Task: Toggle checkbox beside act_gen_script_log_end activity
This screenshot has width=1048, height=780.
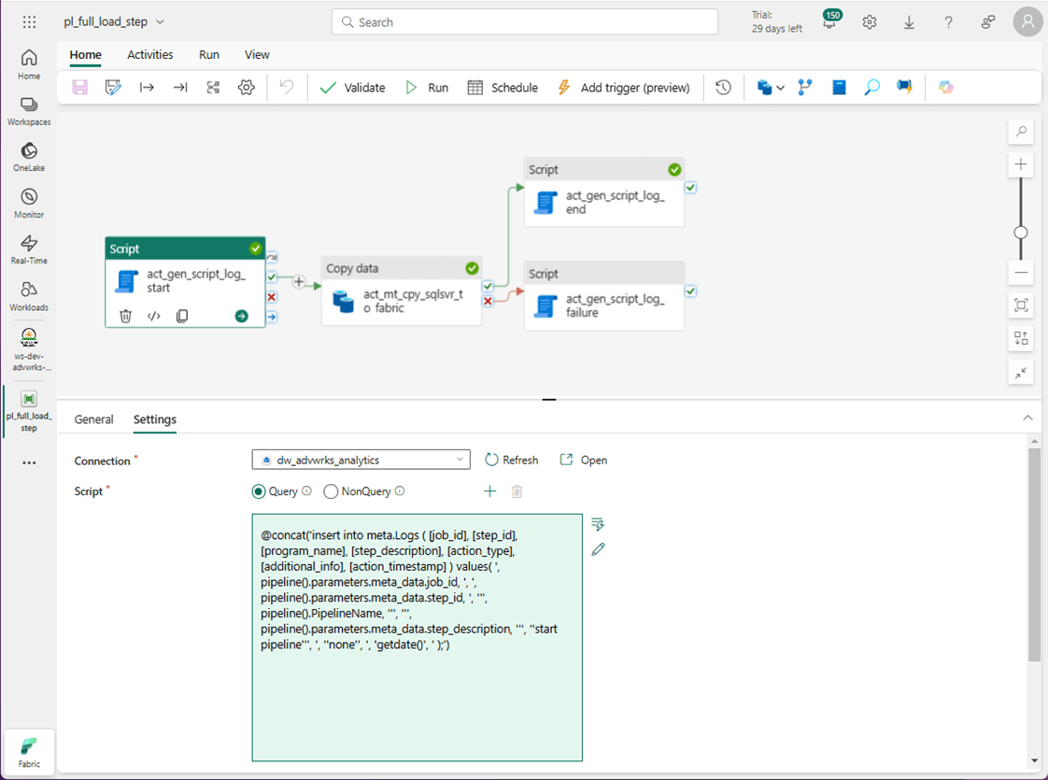Action: 690,188
